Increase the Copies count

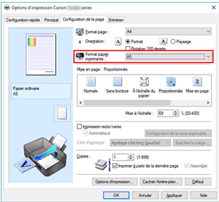[131, 156]
